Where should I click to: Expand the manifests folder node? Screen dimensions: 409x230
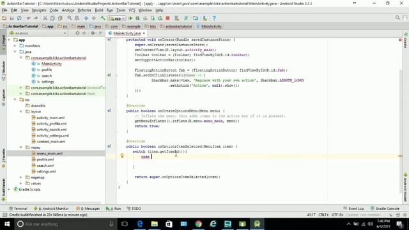tap(15, 46)
